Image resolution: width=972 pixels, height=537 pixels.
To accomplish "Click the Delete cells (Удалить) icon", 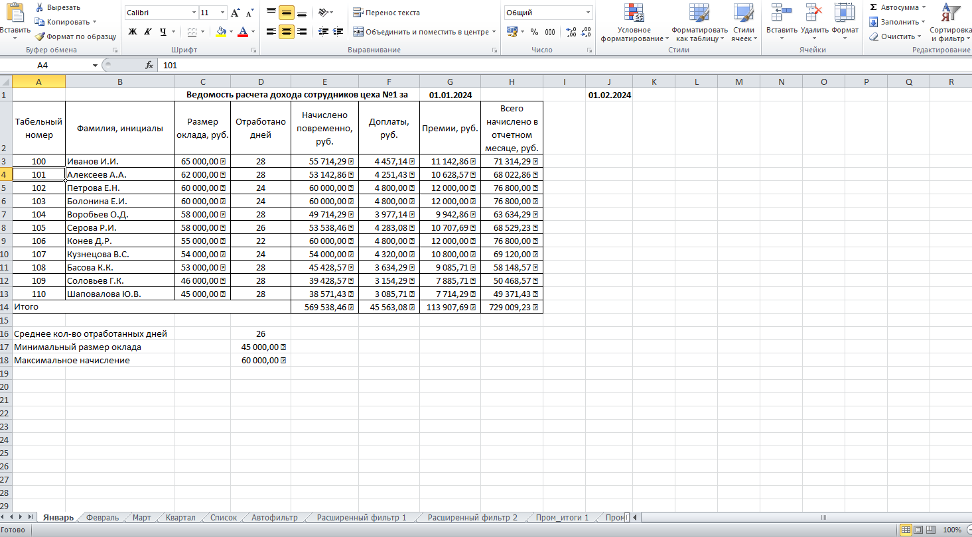I will click(x=814, y=13).
